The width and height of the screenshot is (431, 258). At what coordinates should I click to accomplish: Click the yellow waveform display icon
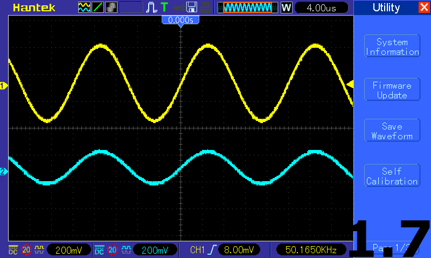(85, 8)
